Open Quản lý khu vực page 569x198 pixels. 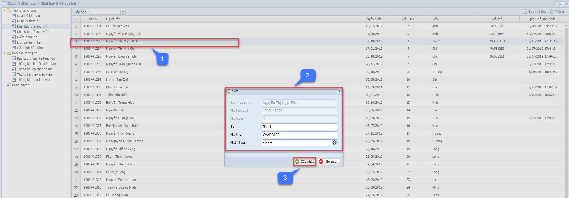pyautogui.click(x=29, y=16)
